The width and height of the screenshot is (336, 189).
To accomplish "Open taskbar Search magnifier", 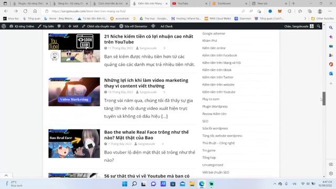I will [134, 184].
